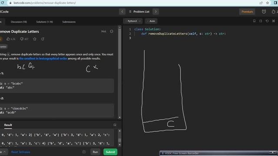Open the Auto dropdown in editor
The height and width of the screenshot is (156, 278).
[151, 21]
